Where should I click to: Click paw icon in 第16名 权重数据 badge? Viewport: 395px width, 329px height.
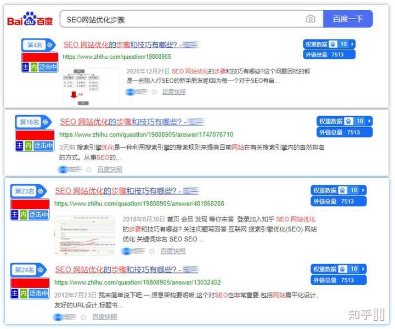click(349, 121)
